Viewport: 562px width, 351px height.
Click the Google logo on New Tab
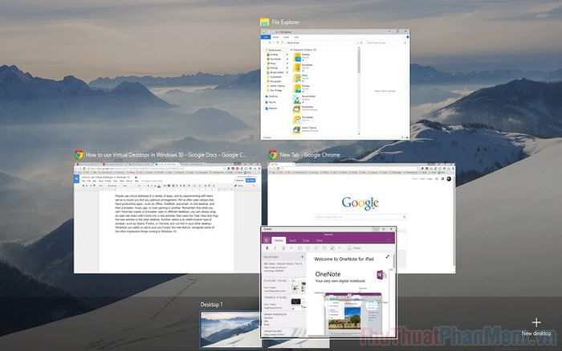360,203
